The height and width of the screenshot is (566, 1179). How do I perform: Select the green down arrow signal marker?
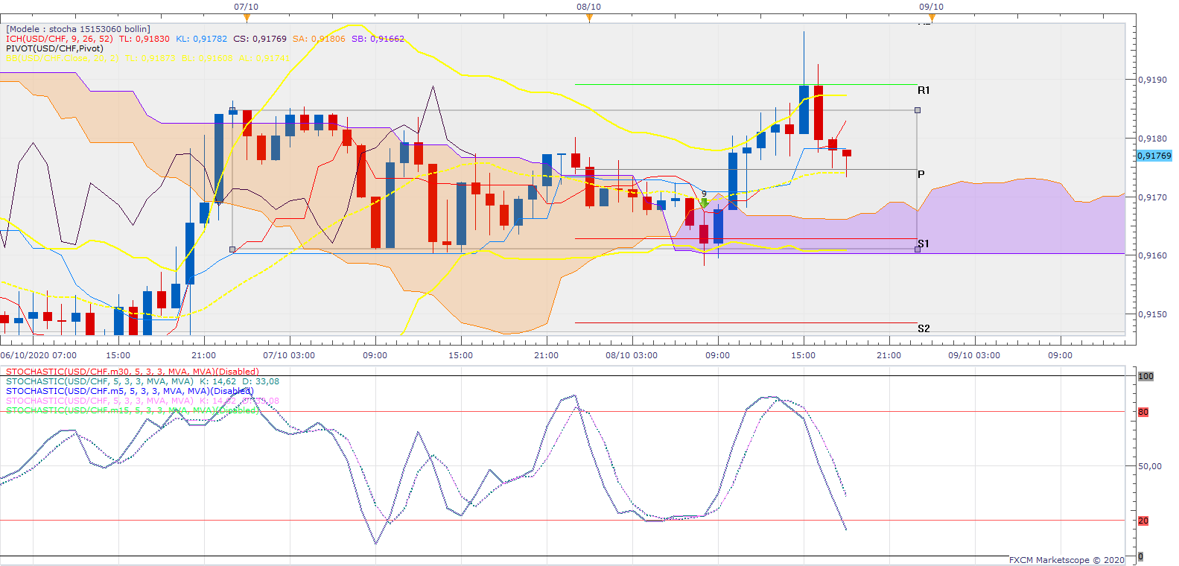tap(705, 203)
